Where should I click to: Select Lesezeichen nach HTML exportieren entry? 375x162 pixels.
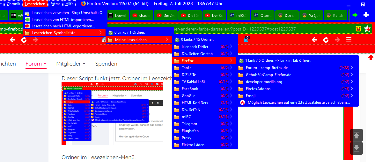[64, 26]
